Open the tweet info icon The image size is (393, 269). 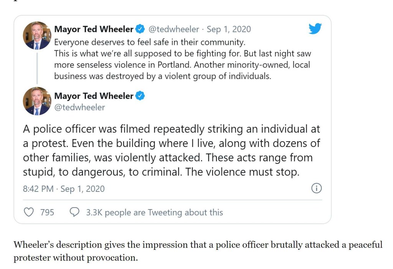tap(316, 188)
